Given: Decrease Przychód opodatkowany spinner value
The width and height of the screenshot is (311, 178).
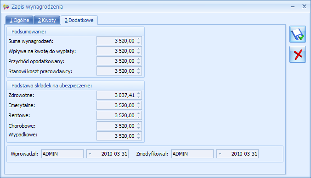Looking at the screenshot, I should click(x=138, y=63).
